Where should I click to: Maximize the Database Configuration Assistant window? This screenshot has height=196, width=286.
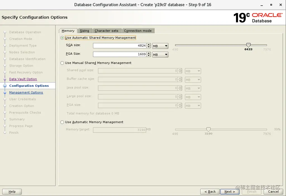point(271,5)
